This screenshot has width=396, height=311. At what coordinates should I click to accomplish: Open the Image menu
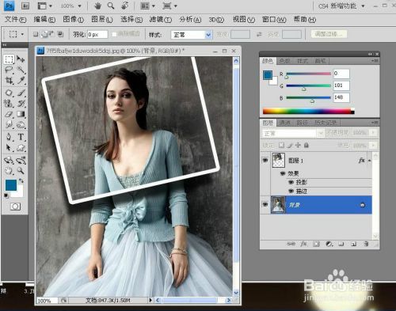73,19
